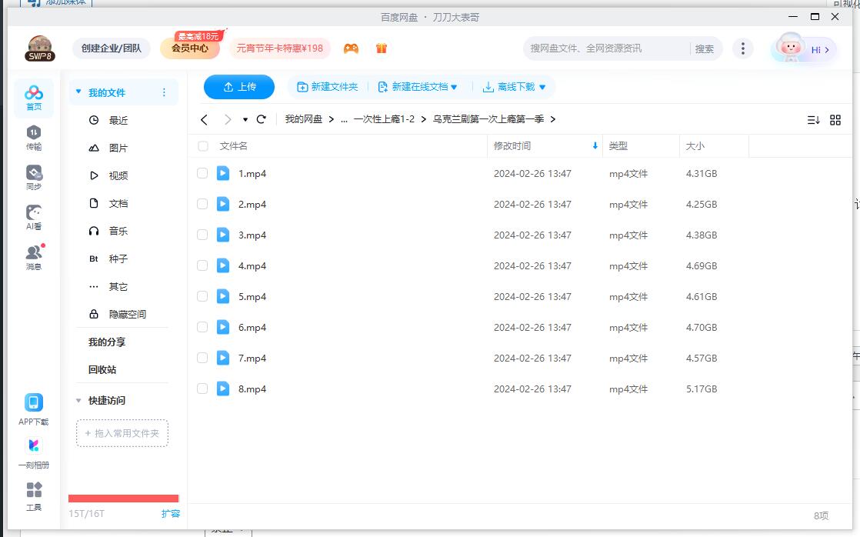
Task: Open the sort order icon
Action: click(x=812, y=119)
